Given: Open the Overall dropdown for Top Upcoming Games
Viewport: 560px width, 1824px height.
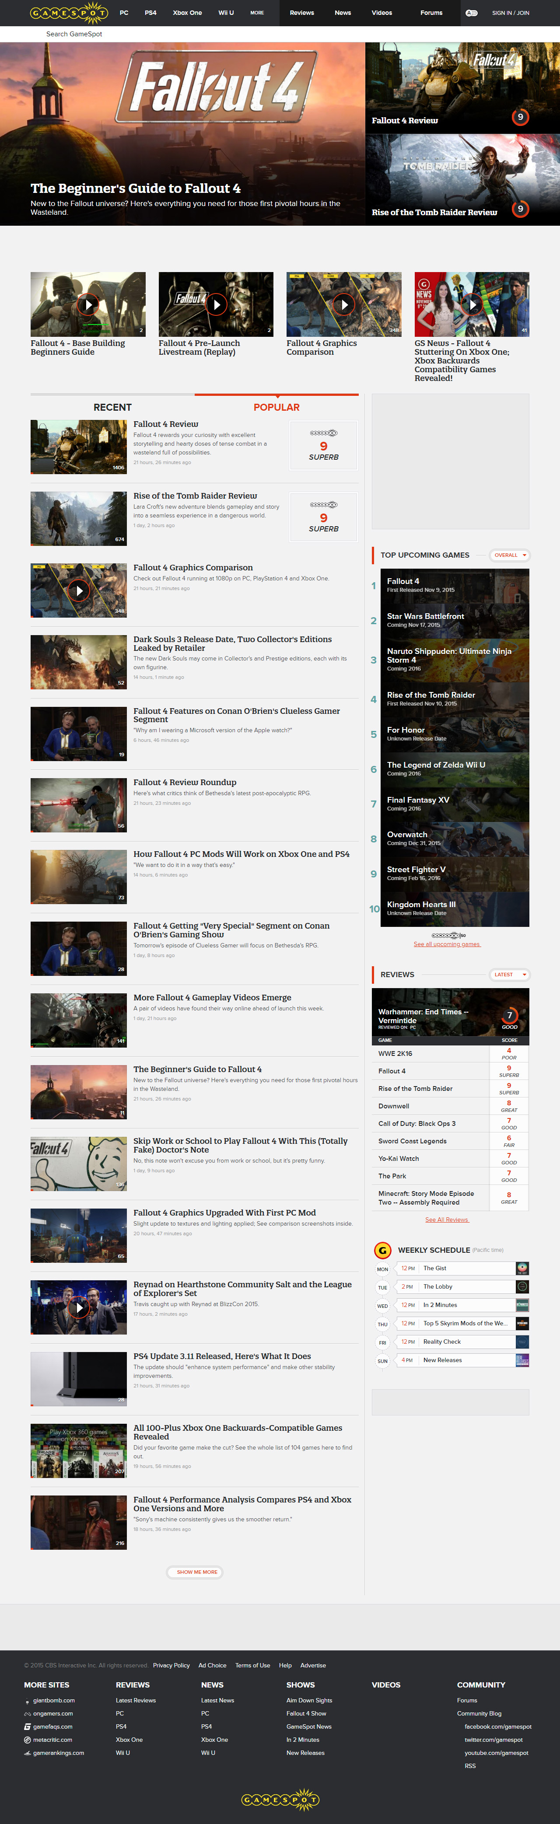Looking at the screenshot, I should click(509, 555).
